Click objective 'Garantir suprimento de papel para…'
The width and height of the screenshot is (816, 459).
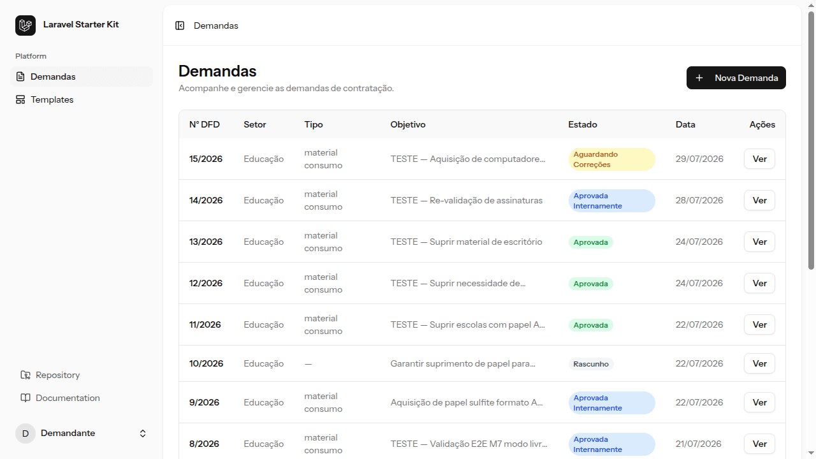[463, 363]
